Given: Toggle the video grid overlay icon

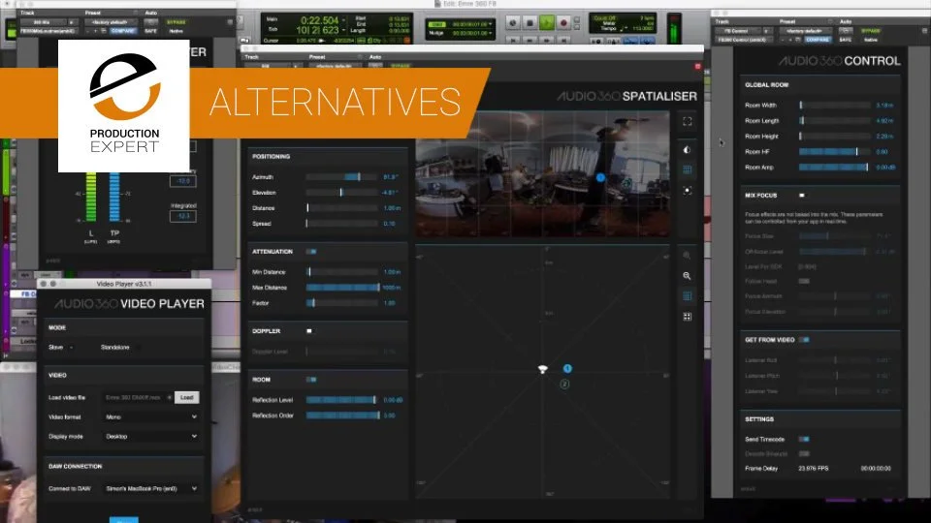Looking at the screenshot, I should point(687,170).
